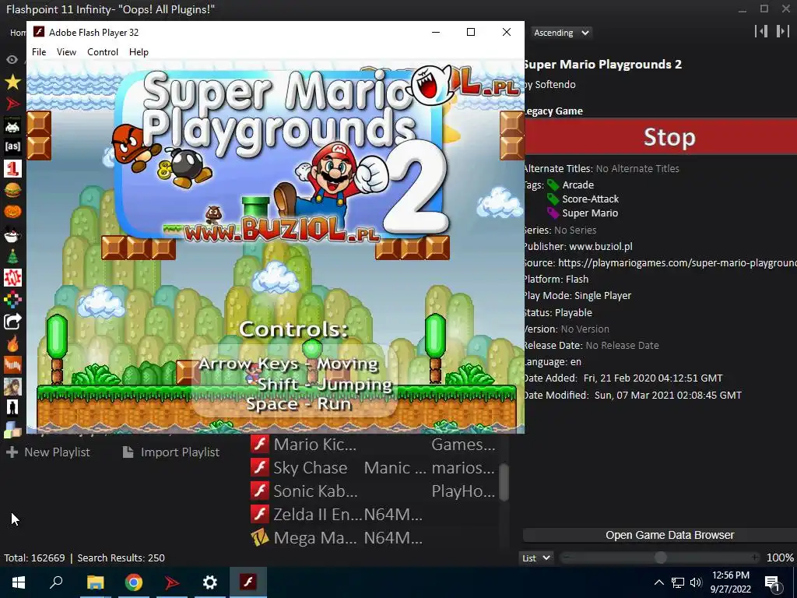
Task: Select the hamburger playlist icon
Action: (x=12, y=190)
